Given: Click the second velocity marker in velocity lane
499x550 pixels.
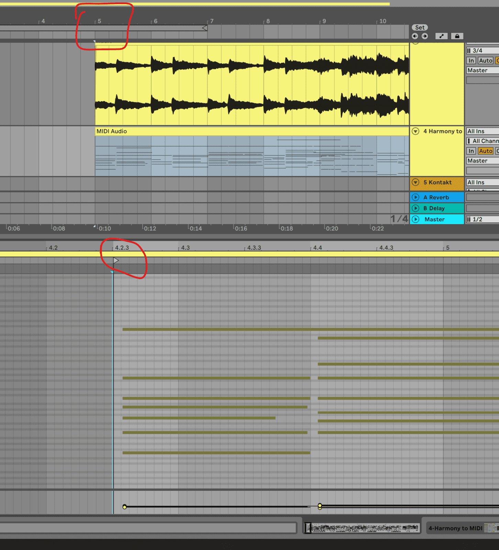Looking at the screenshot, I should [x=320, y=506].
